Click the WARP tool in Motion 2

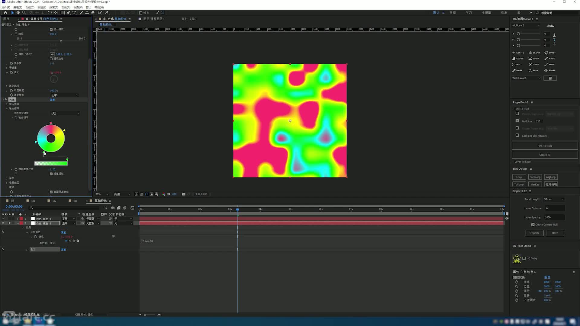click(517, 70)
